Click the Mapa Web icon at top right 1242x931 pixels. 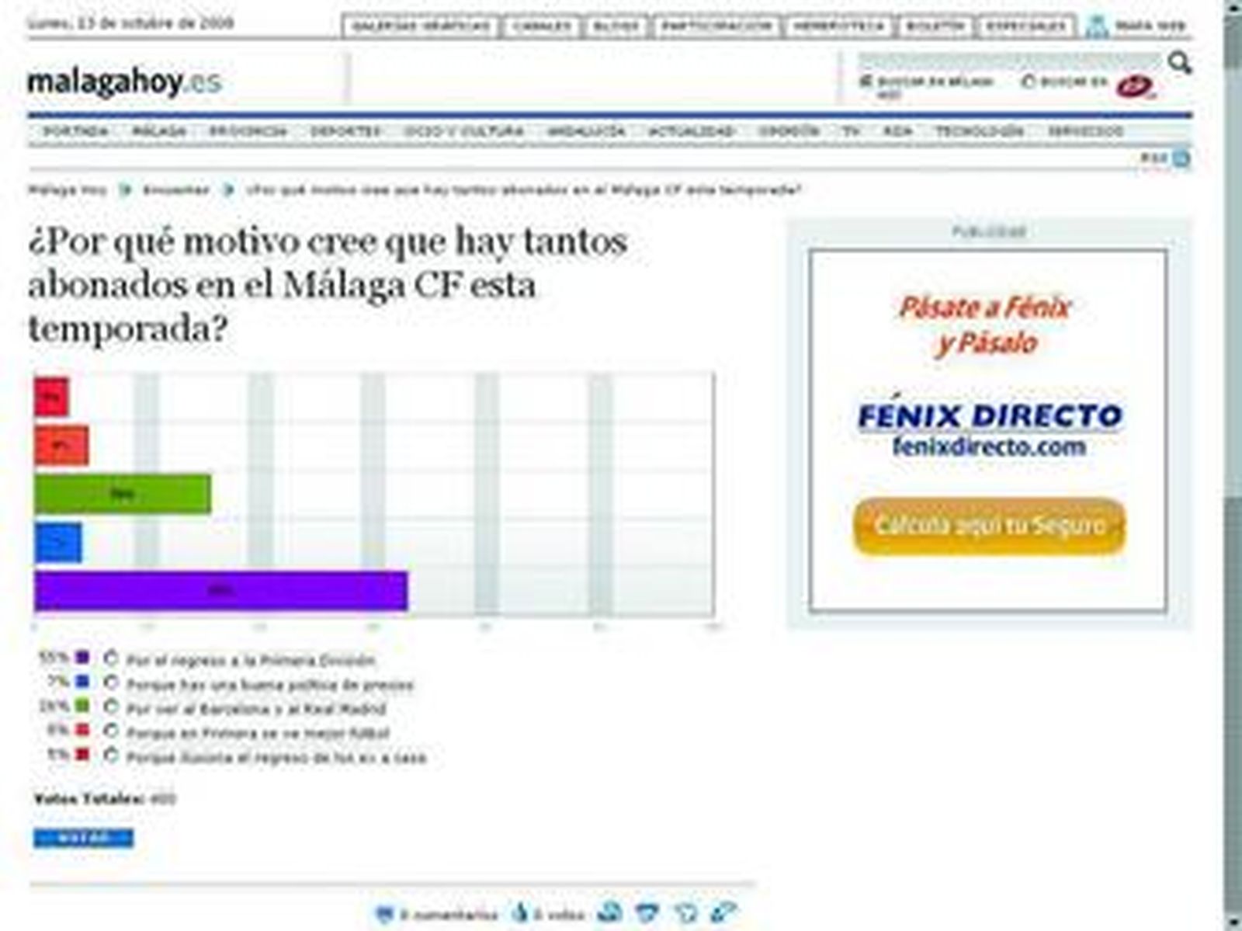tap(1098, 23)
